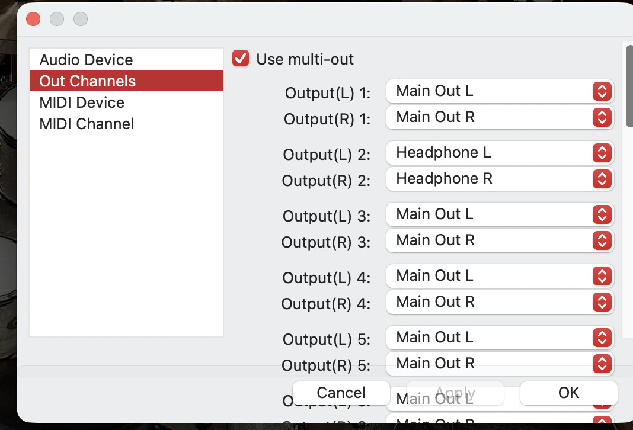633x430 pixels.
Task: Click stepper arrows for Output(R) 4
Action: point(602,302)
